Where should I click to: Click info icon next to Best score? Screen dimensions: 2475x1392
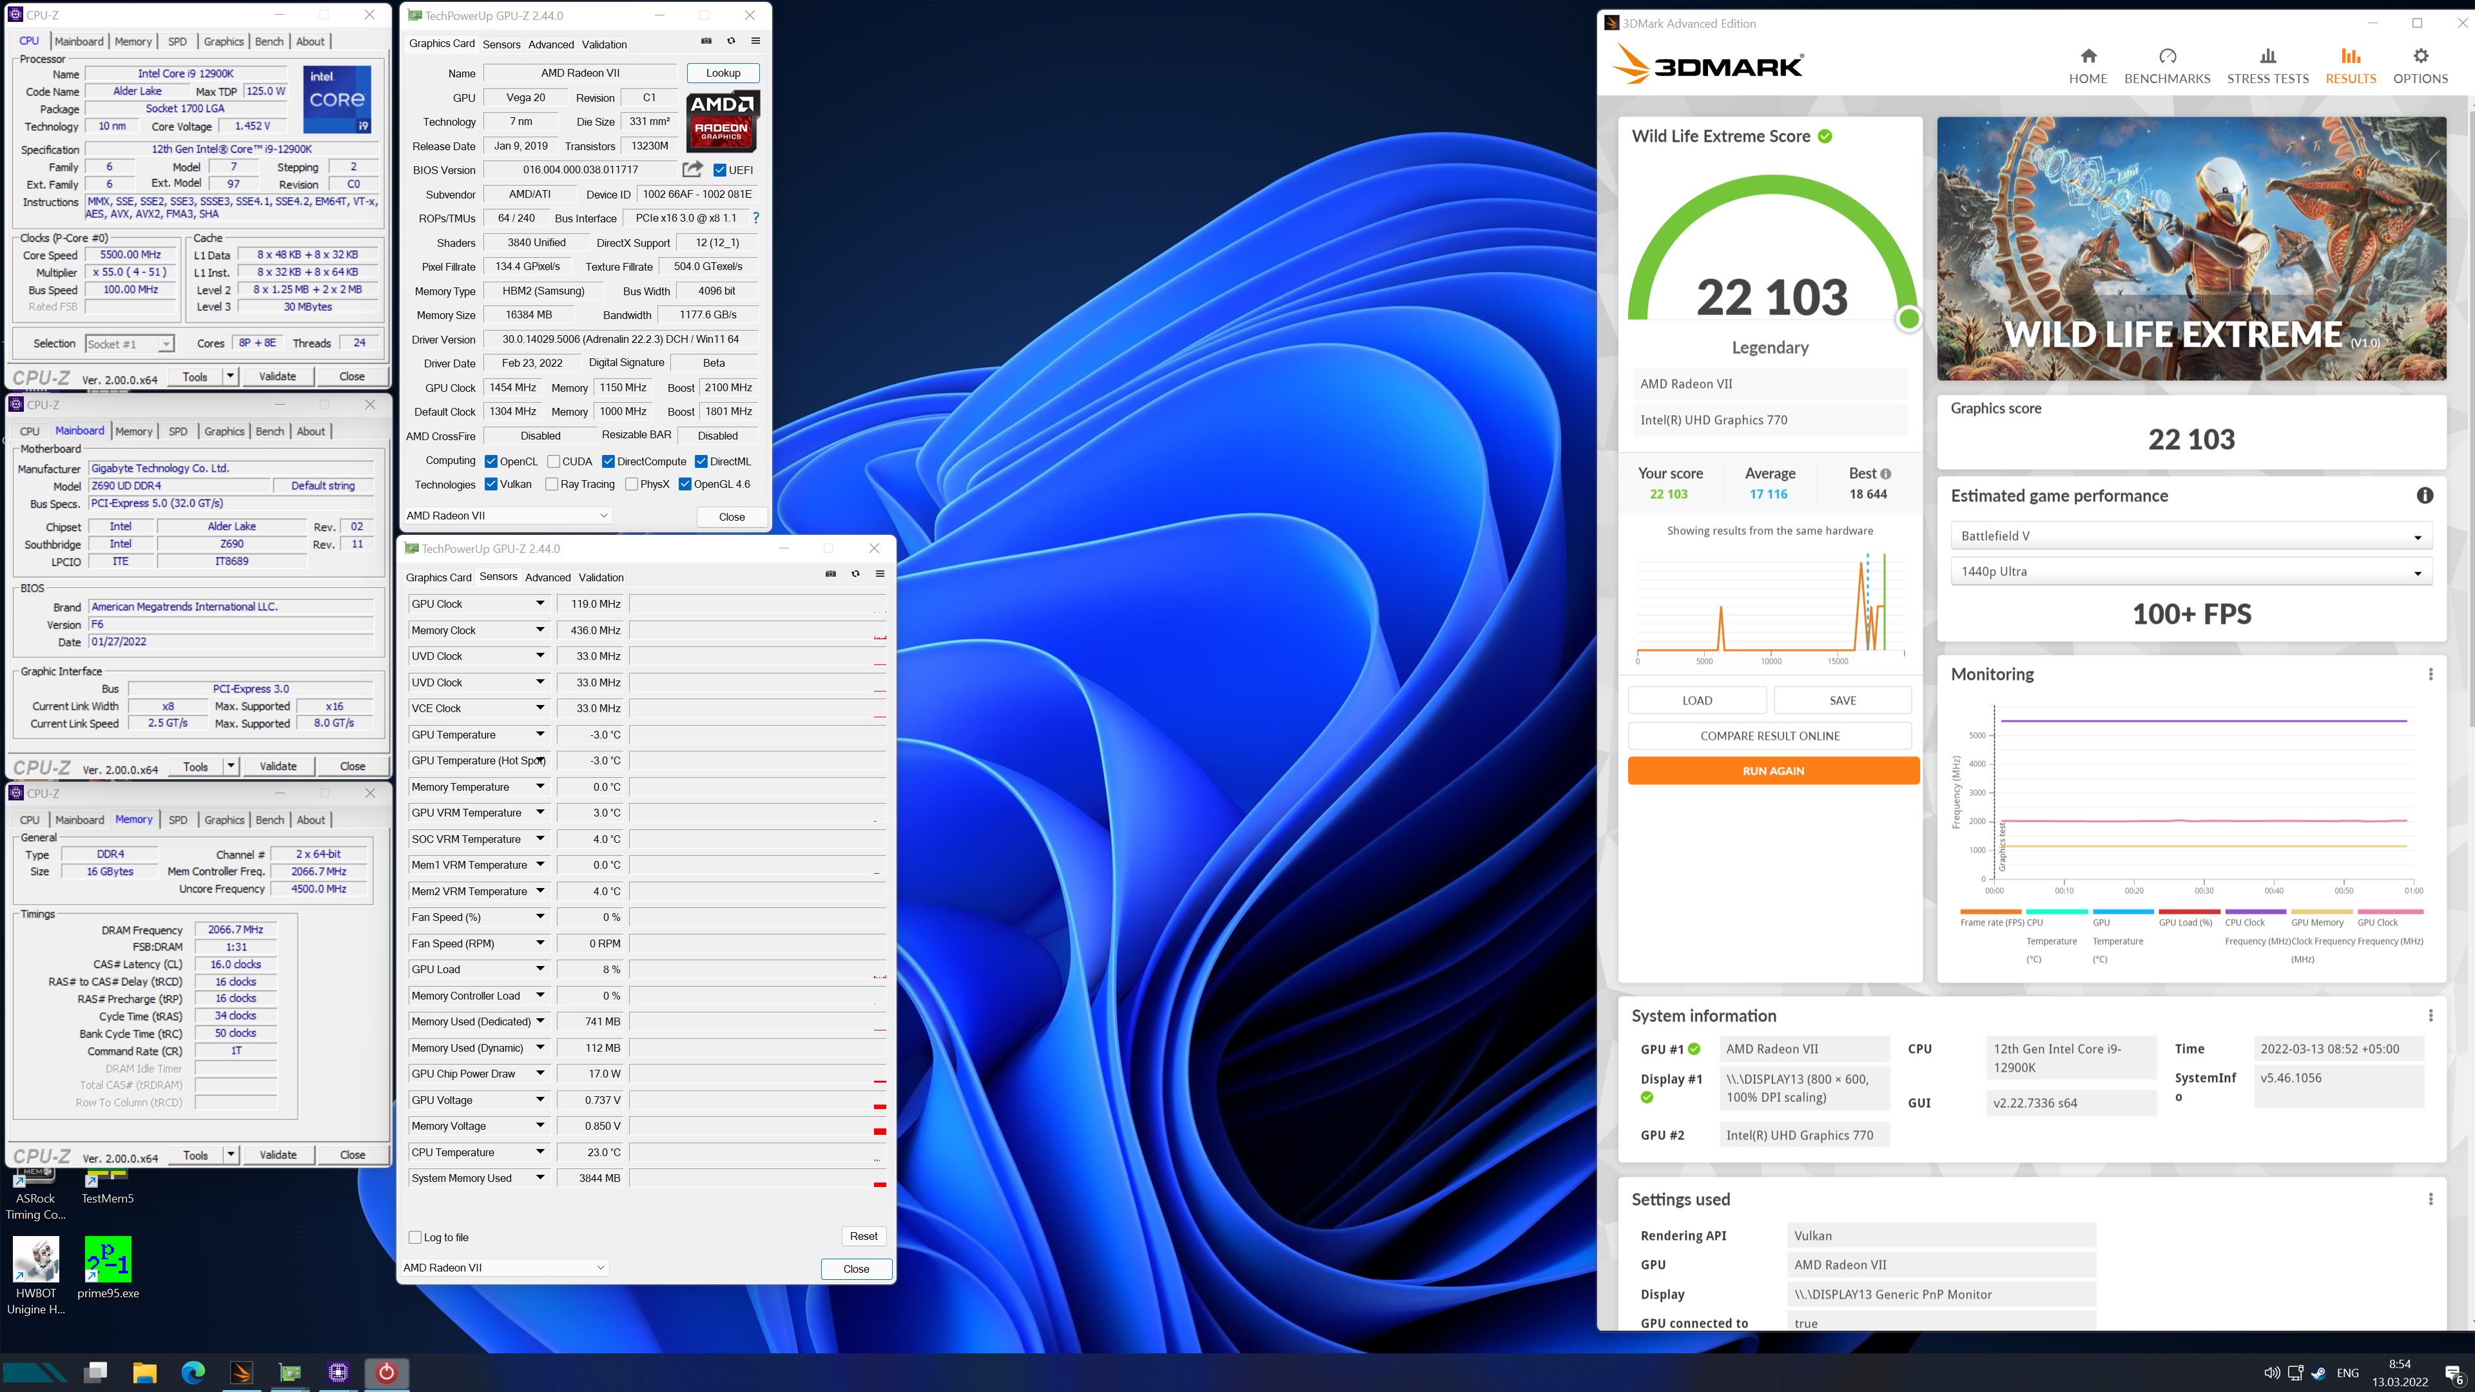click(1885, 474)
